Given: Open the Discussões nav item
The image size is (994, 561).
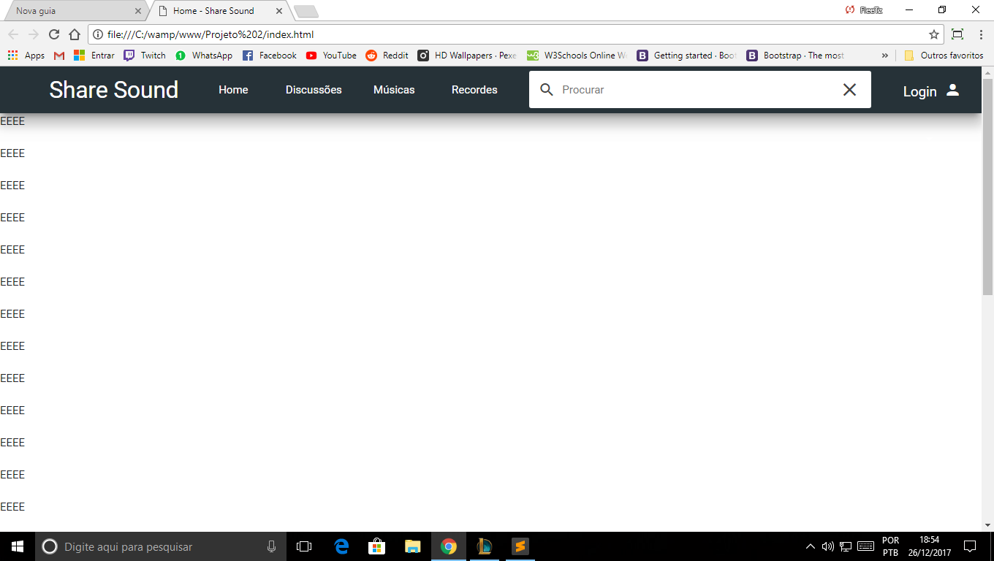Looking at the screenshot, I should tap(314, 90).
